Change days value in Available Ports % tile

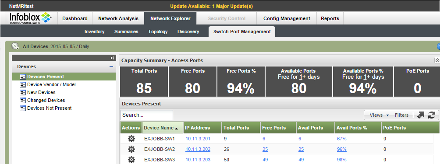click(x=365, y=77)
